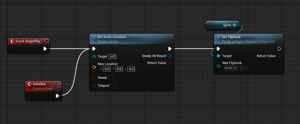Click the New Location X value field
Screen dimensions: 300x124
tap(107, 69)
